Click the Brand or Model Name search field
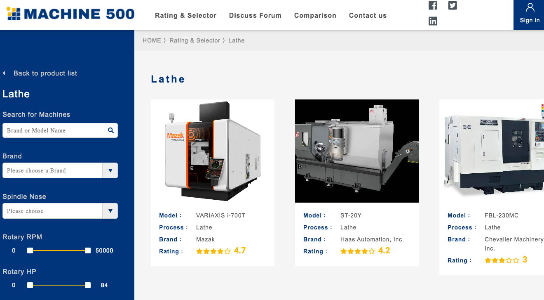The image size is (544, 300). pyautogui.click(x=54, y=130)
